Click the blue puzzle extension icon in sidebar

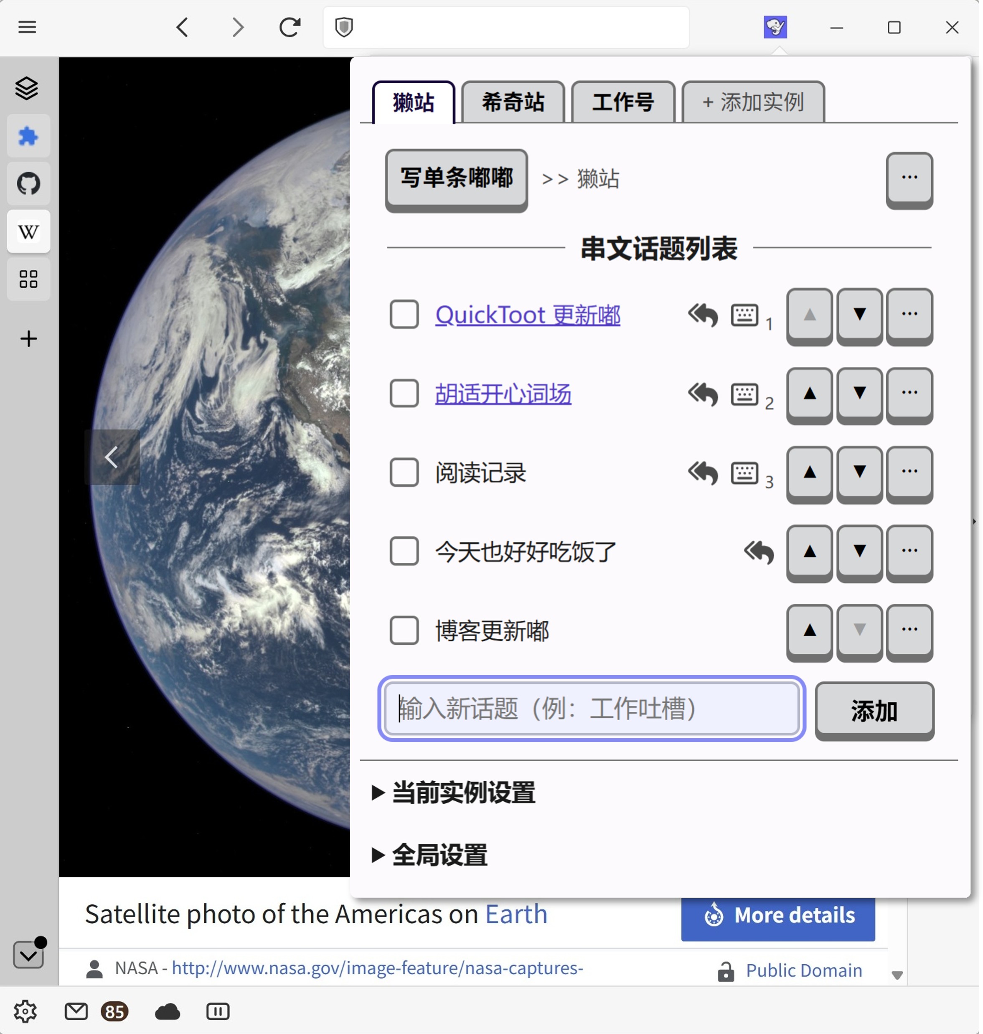[28, 136]
